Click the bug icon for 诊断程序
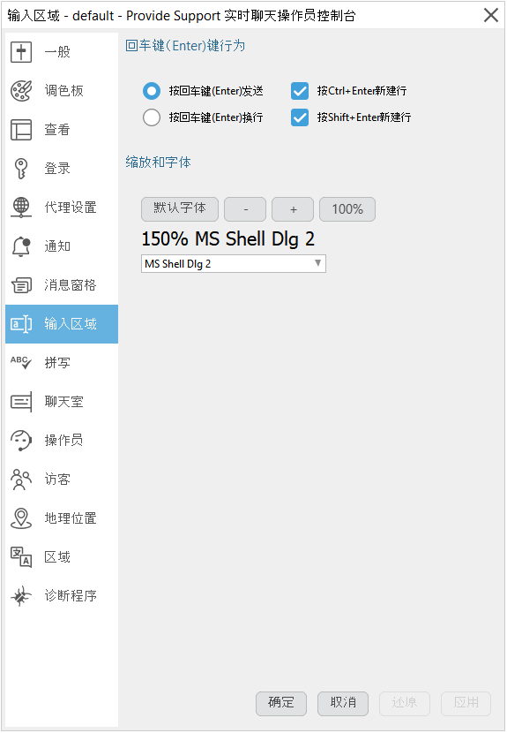 click(21, 595)
